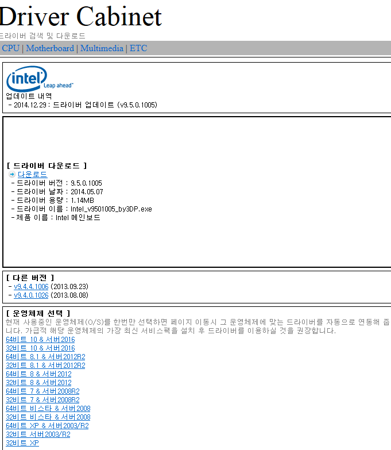Select 32비트 8 & 서버2012 OS

coord(38,383)
